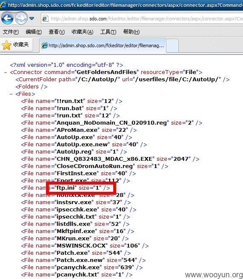
Task: Click the AutoUp.exe.new file entry
Action: [84, 145]
